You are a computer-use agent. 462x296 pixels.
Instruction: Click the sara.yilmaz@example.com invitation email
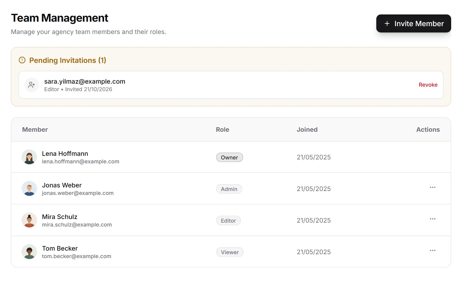click(x=85, y=82)
